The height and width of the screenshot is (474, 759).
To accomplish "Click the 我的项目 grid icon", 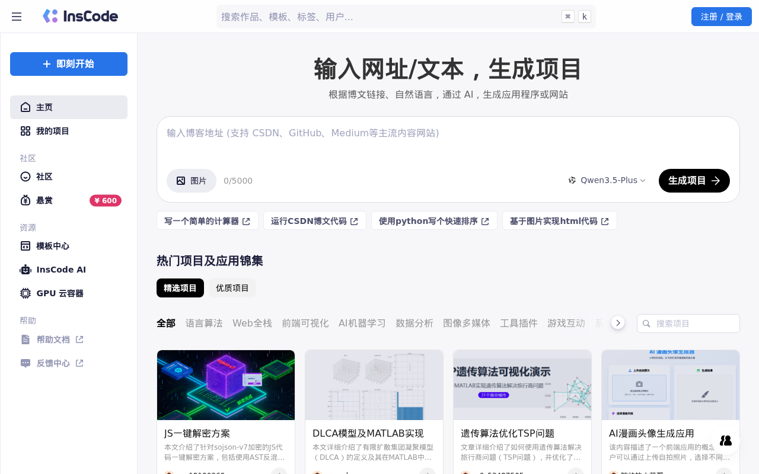I will tap(25, 131).
